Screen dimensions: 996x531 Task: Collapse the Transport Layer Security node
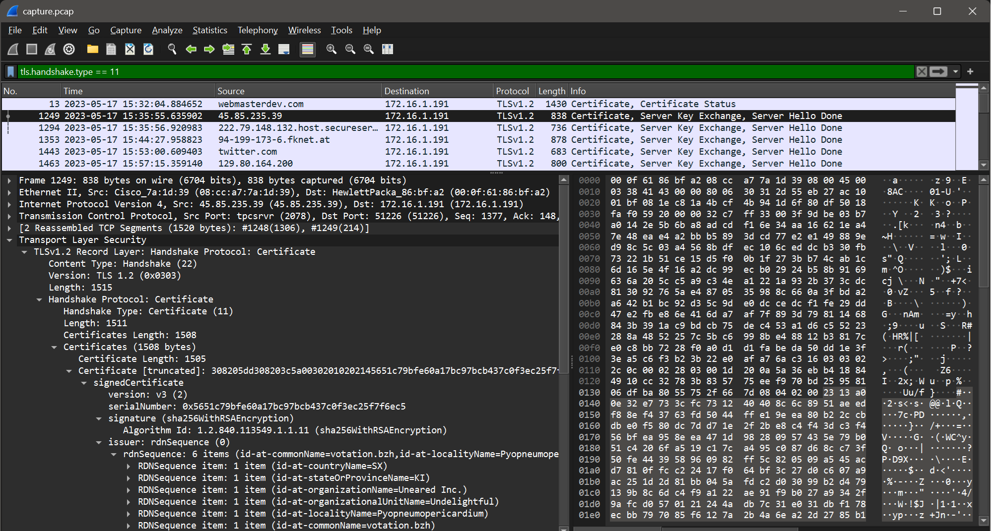coord(9,240)
